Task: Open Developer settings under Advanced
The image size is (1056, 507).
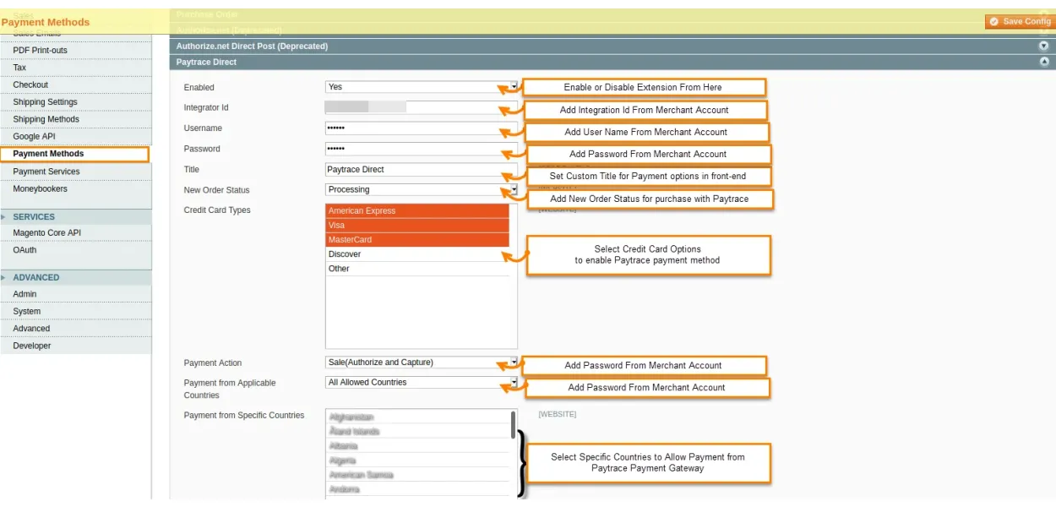Action: [x=32, y=346]
